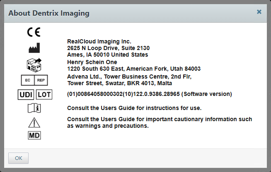This screenshot has width=271, height=172.
Task: Select the RealCloud Imaging Inc. text
Action: 99,41
